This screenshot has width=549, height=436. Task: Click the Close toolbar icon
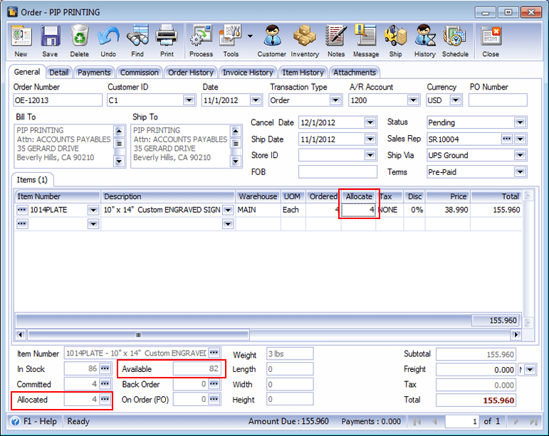491,36
